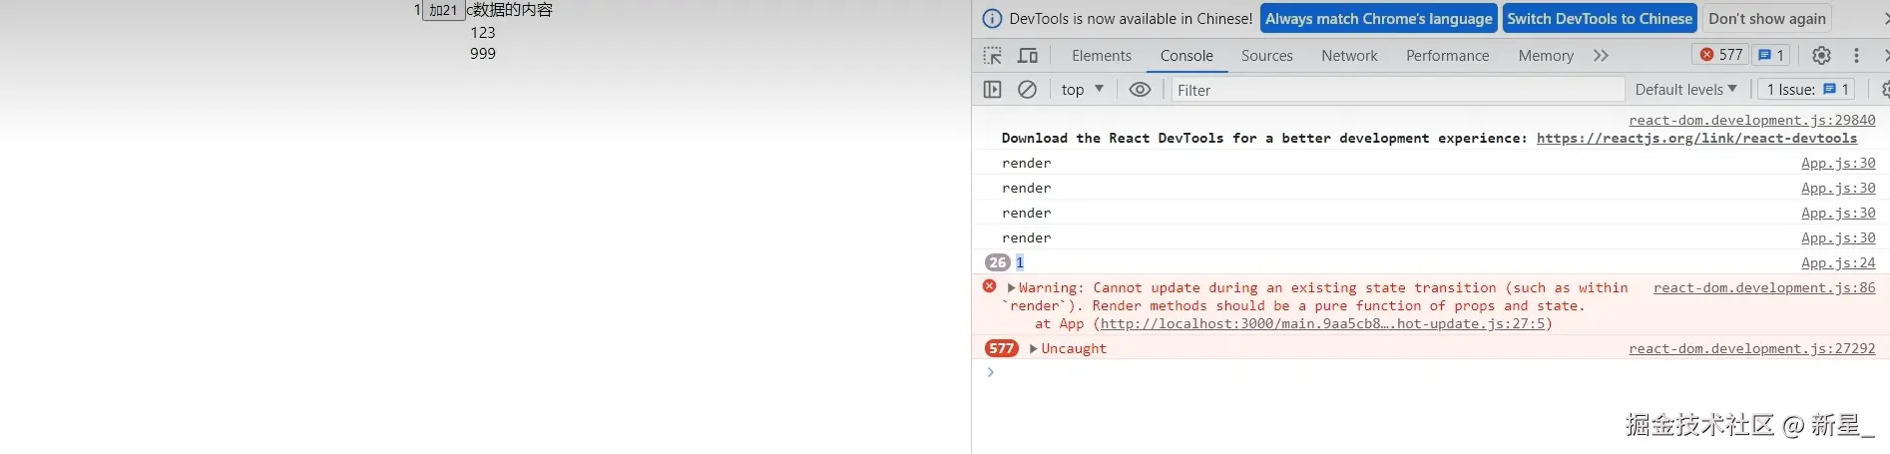
Task: Click the 26 repeat count badge
Action: click(x=997, y=262)
